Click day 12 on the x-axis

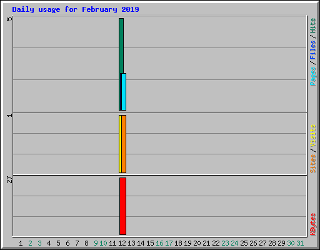(122, 243)
